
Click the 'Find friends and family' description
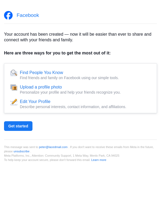click(x=69, y=78)
